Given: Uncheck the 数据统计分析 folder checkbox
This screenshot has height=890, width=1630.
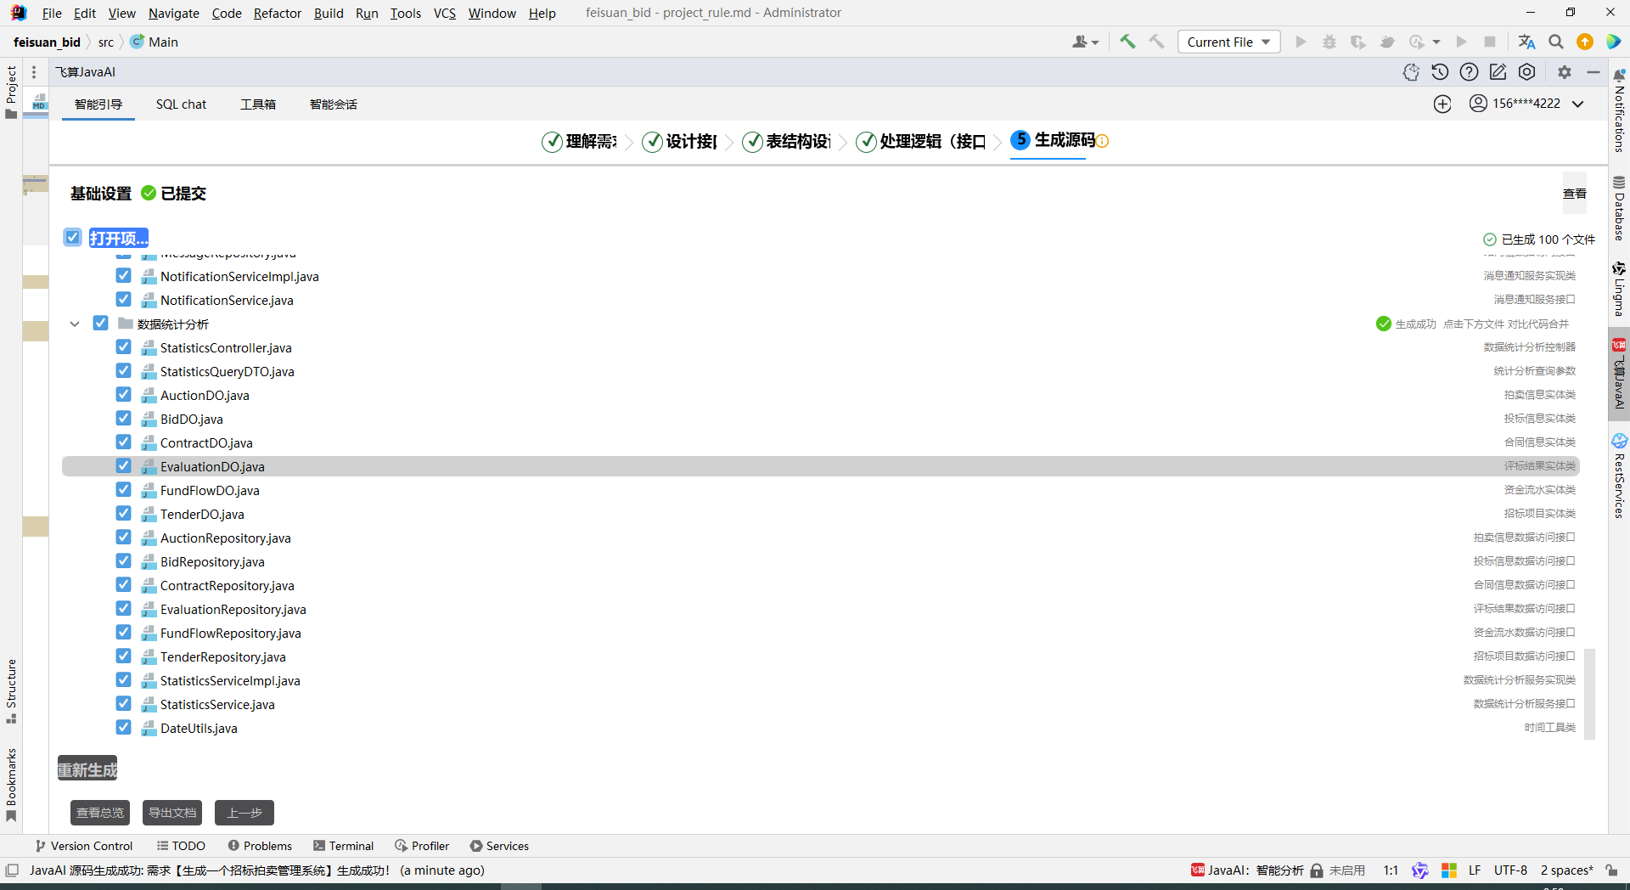Looking at the screenshot, I should coord(100,324).
